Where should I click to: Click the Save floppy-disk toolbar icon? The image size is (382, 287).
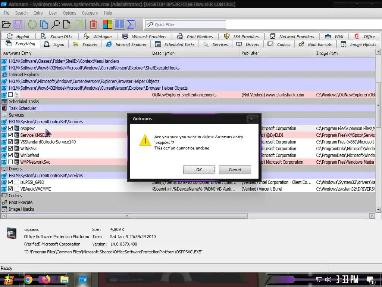pyautogui.click(x=18, y=24)
